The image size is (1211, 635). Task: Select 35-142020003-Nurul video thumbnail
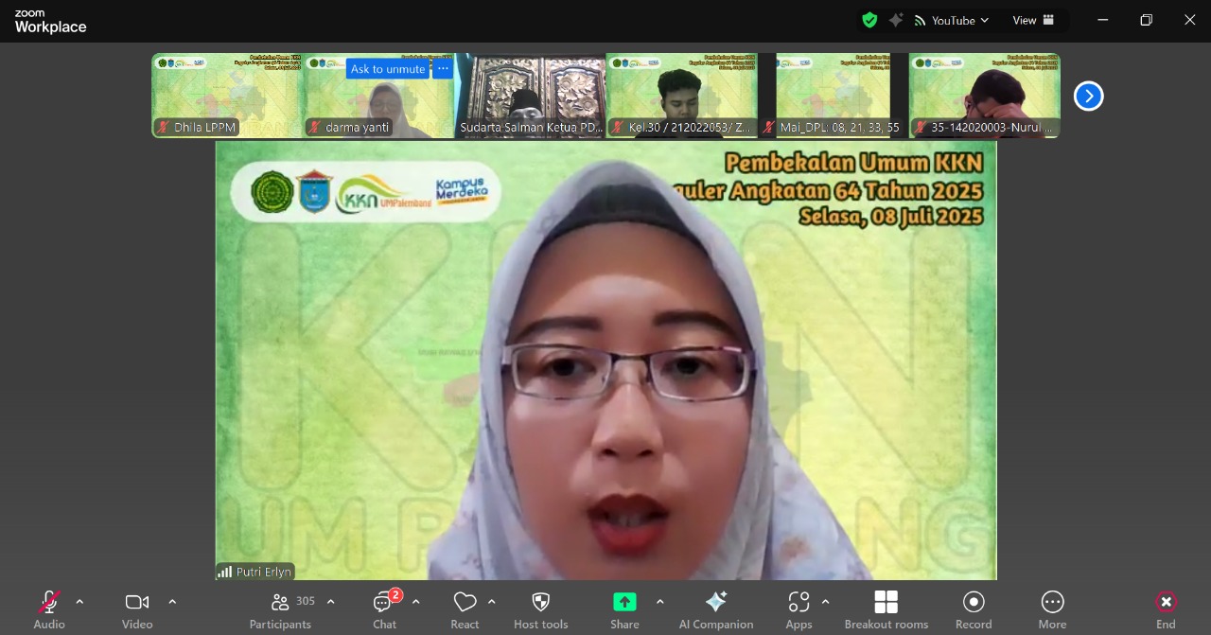(985, 96)
